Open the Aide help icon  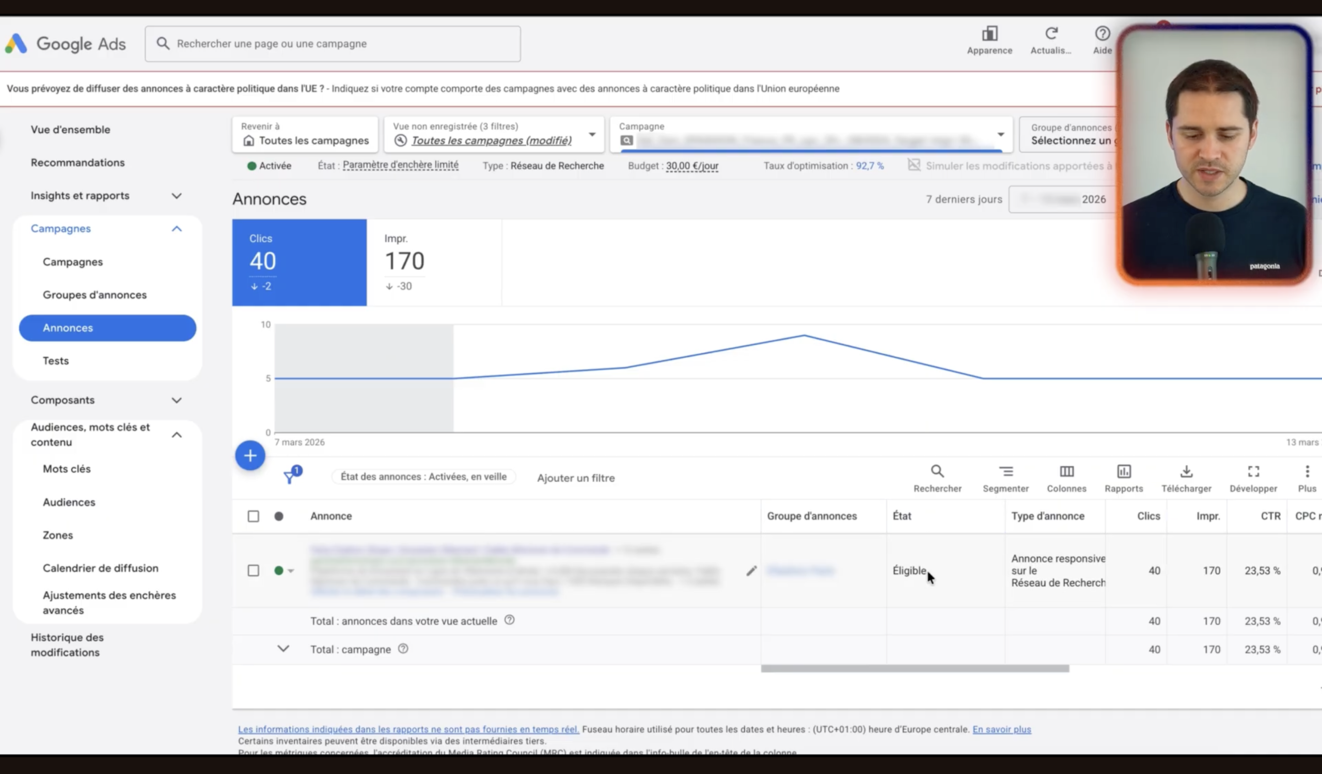(1102, 34)
